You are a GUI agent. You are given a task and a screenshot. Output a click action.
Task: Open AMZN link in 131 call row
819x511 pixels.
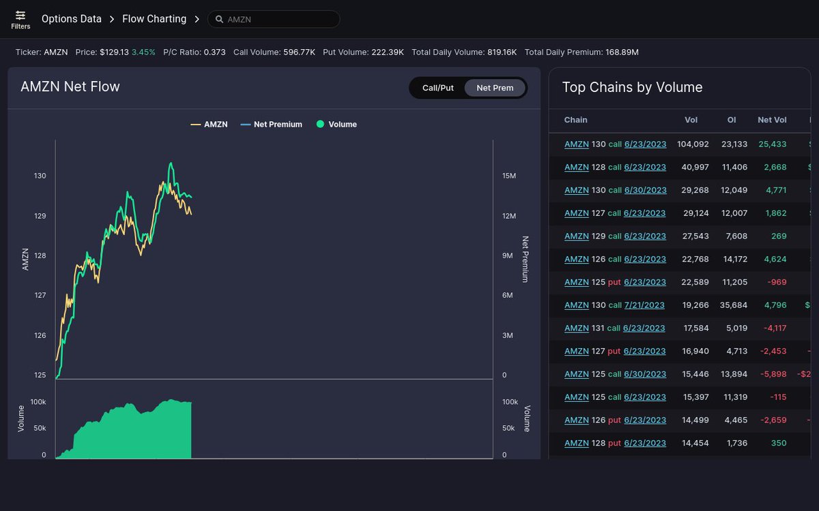click(x=577, y=328)
